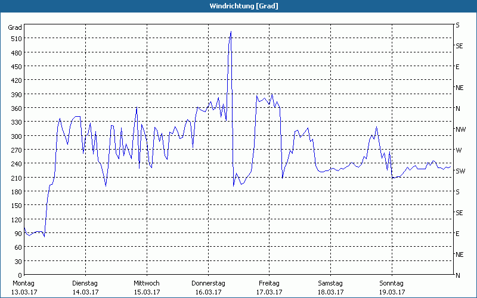Screen dimensions: 477x298
Task: Click the date 15.03.17
Action: pos(147,292)
